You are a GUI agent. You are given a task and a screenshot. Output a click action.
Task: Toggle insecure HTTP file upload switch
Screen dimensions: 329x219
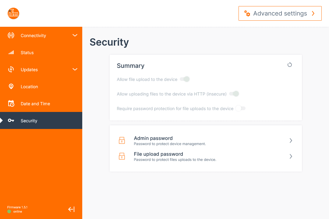pyautogui.click(x=234, y=94)
